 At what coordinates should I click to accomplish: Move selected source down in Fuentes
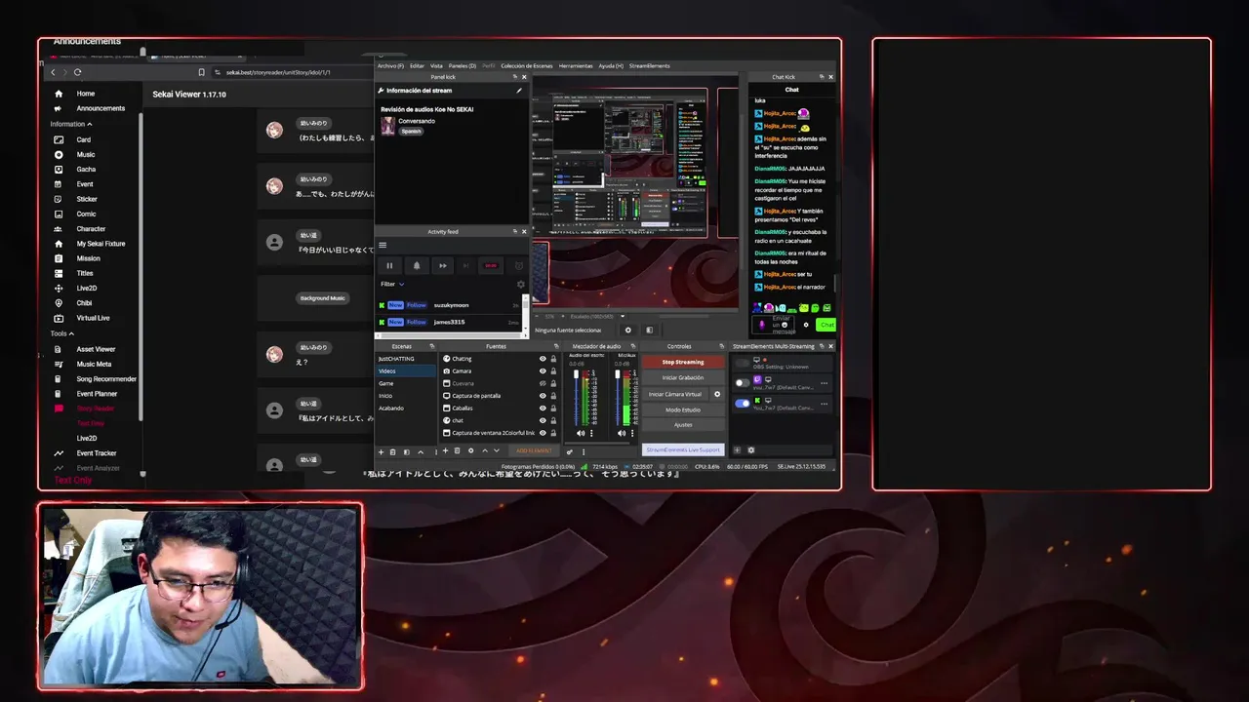point(497,450)
